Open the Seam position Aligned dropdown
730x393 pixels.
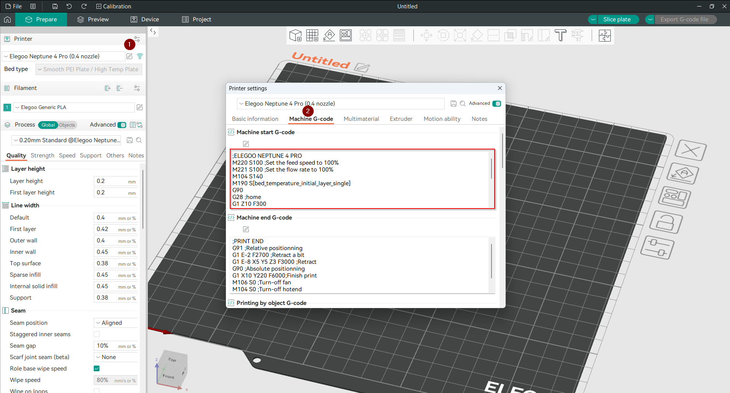coord(116,323)
